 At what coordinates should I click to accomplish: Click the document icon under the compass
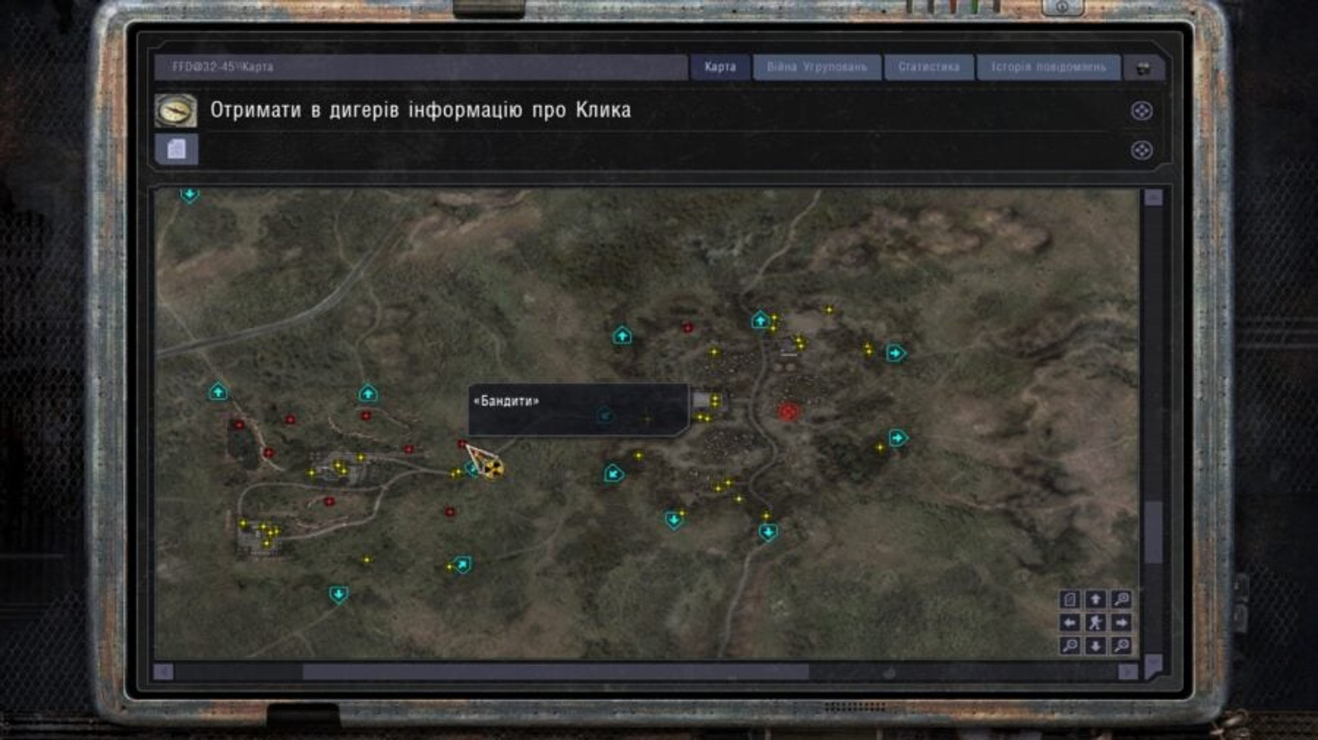click(176, 149)
